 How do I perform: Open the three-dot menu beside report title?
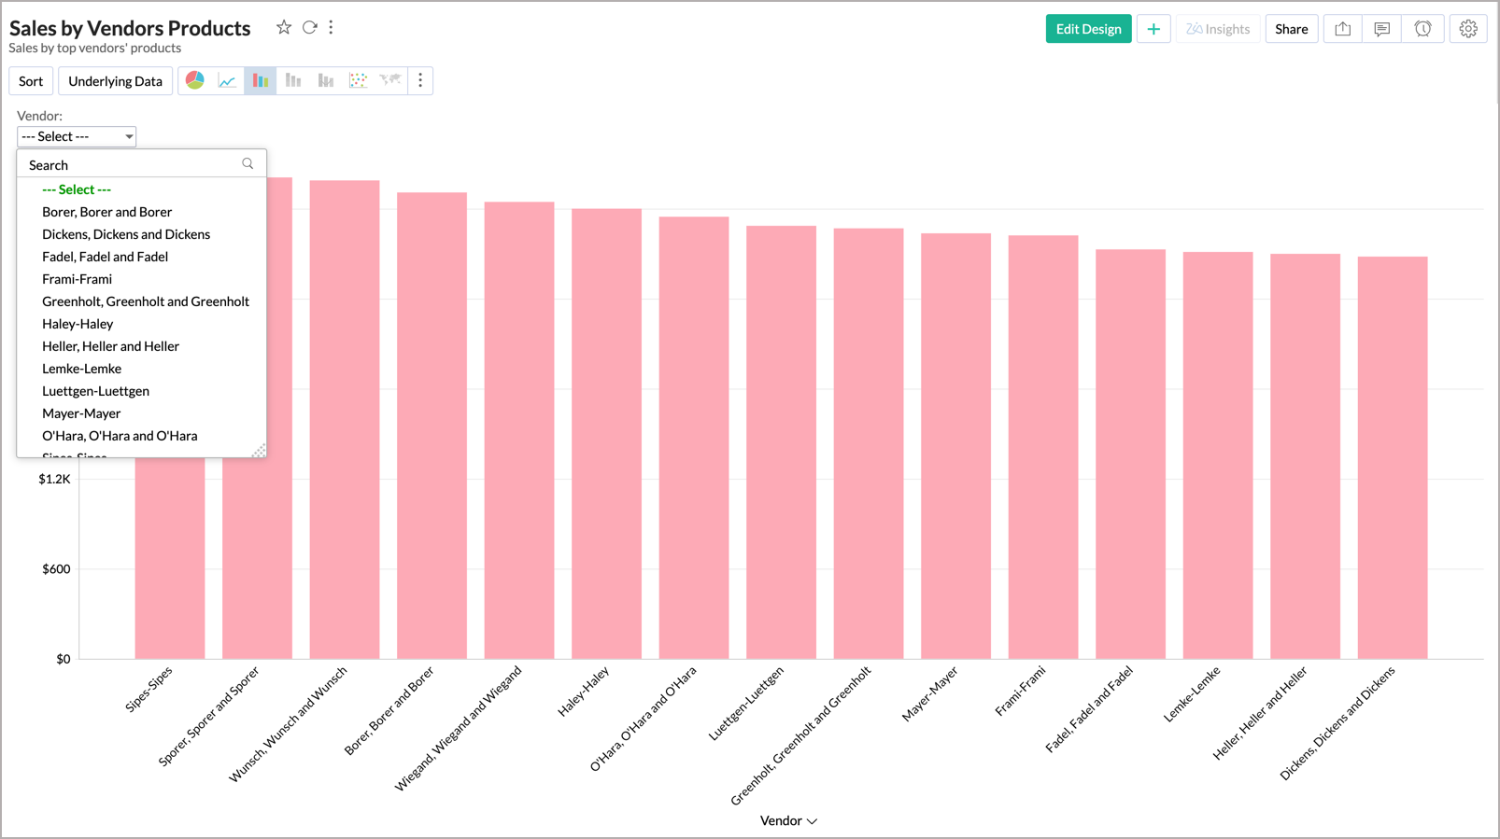pos(331,27)
